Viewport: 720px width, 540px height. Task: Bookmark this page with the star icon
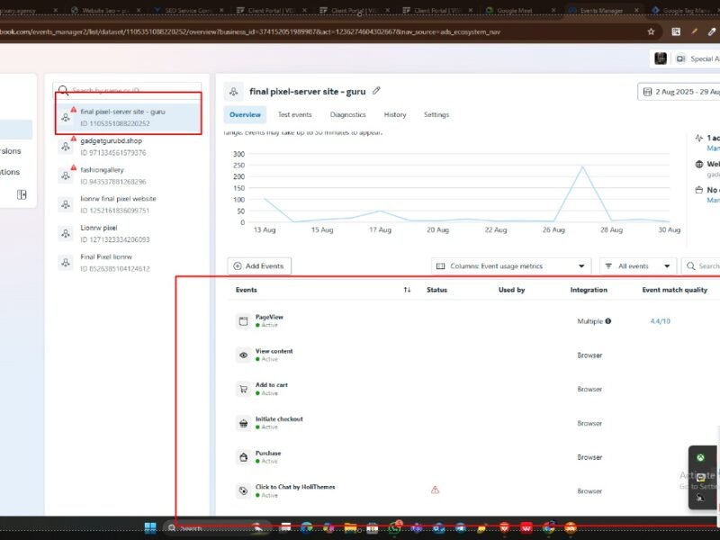click(651, 31)
